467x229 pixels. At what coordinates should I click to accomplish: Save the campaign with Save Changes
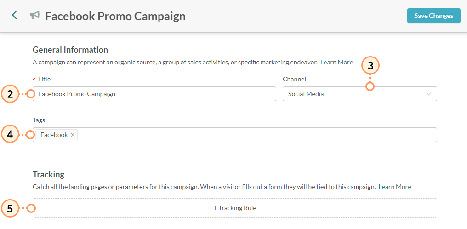pos(433,16)
